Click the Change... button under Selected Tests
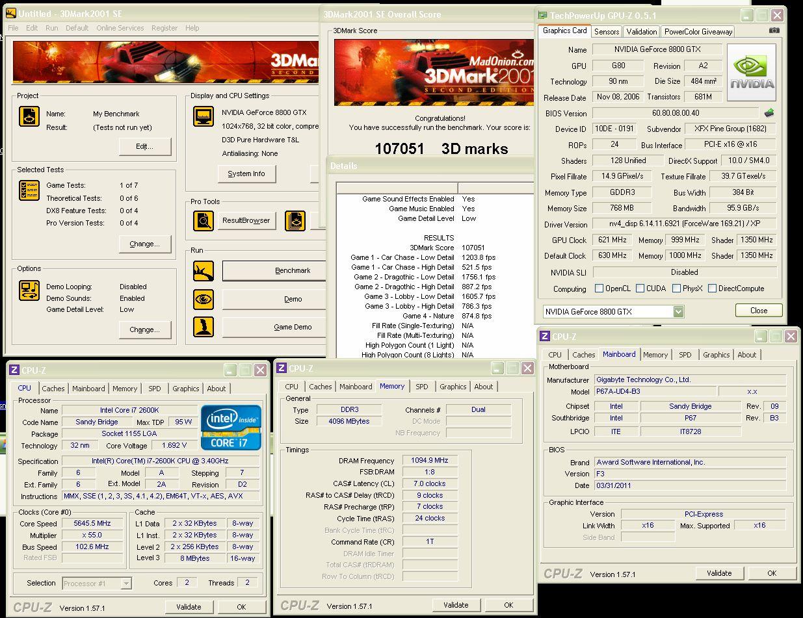This screenshot has width=803, height=618. click(144, 244)
